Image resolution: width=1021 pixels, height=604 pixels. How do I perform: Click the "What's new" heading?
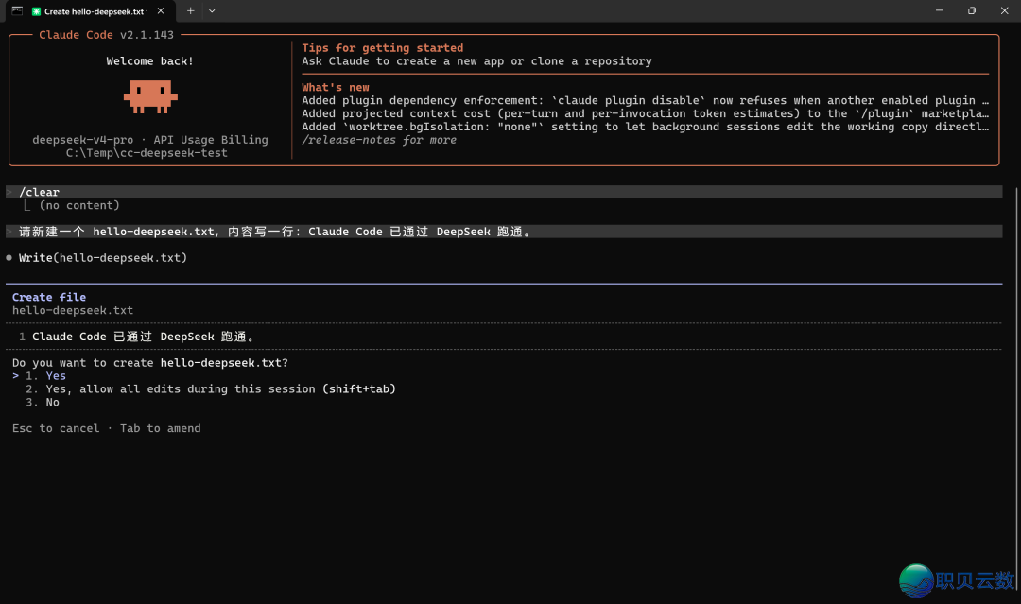tap(336, 87)
